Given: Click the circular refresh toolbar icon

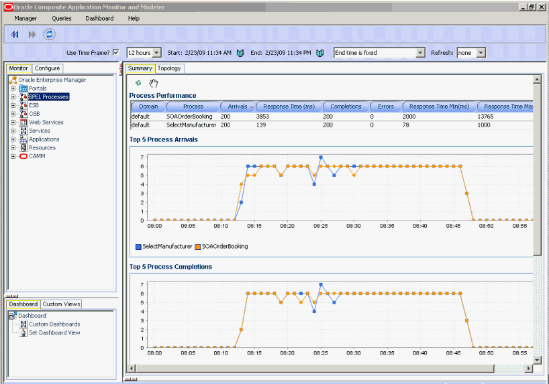Looking at the screenshot, I should coord(49,35).
